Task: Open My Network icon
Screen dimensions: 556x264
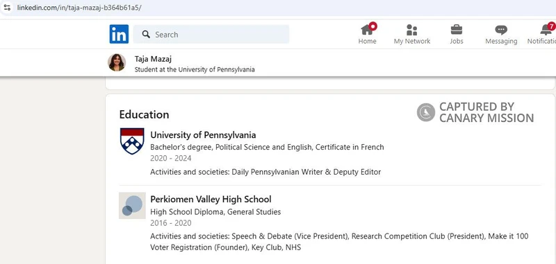Action: [411, 30]
